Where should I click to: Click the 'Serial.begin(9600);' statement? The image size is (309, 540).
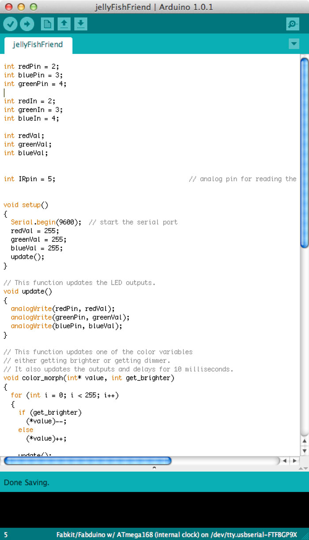[x=46, y=222]
